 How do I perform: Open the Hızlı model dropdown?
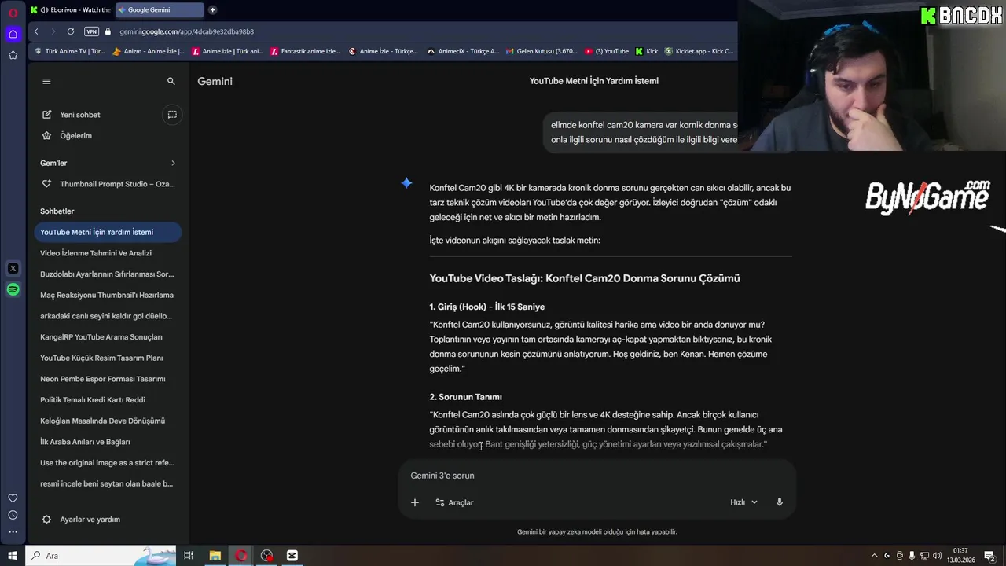pyautogui.click(x=743, y=502)
